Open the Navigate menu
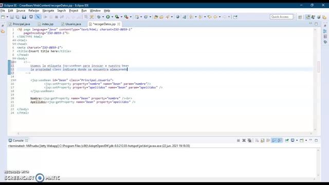 coord(48,10)
